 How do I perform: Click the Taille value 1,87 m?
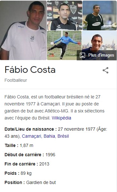click(x=27, y=145)
